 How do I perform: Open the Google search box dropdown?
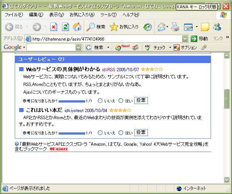click(79, 48)
